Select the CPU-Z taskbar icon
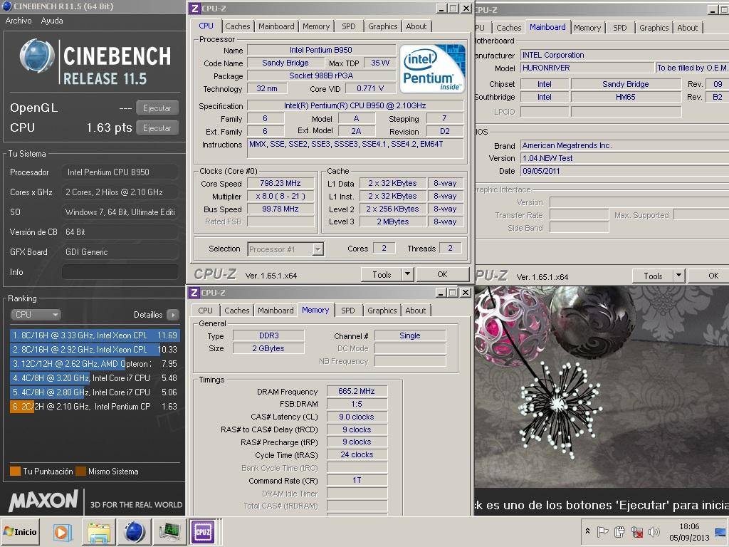 click(x=203, y=531)
